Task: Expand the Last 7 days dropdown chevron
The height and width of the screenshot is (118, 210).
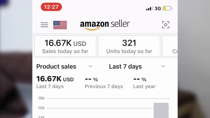Action: click(163, 66)
